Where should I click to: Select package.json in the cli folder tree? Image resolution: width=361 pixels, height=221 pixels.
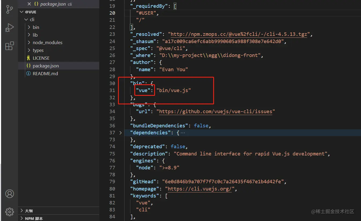[x=58, y=66]
